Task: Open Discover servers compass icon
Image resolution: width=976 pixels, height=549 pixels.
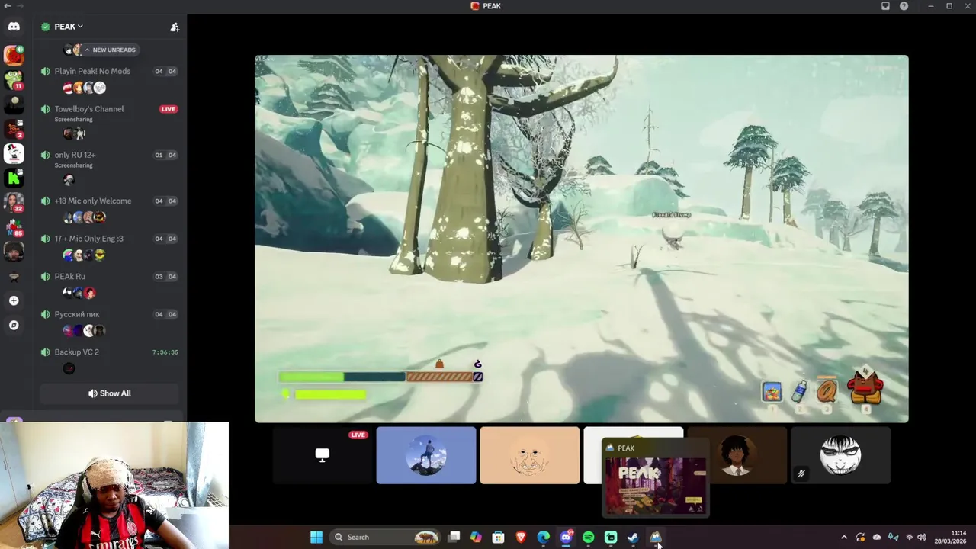Action: 14,325
